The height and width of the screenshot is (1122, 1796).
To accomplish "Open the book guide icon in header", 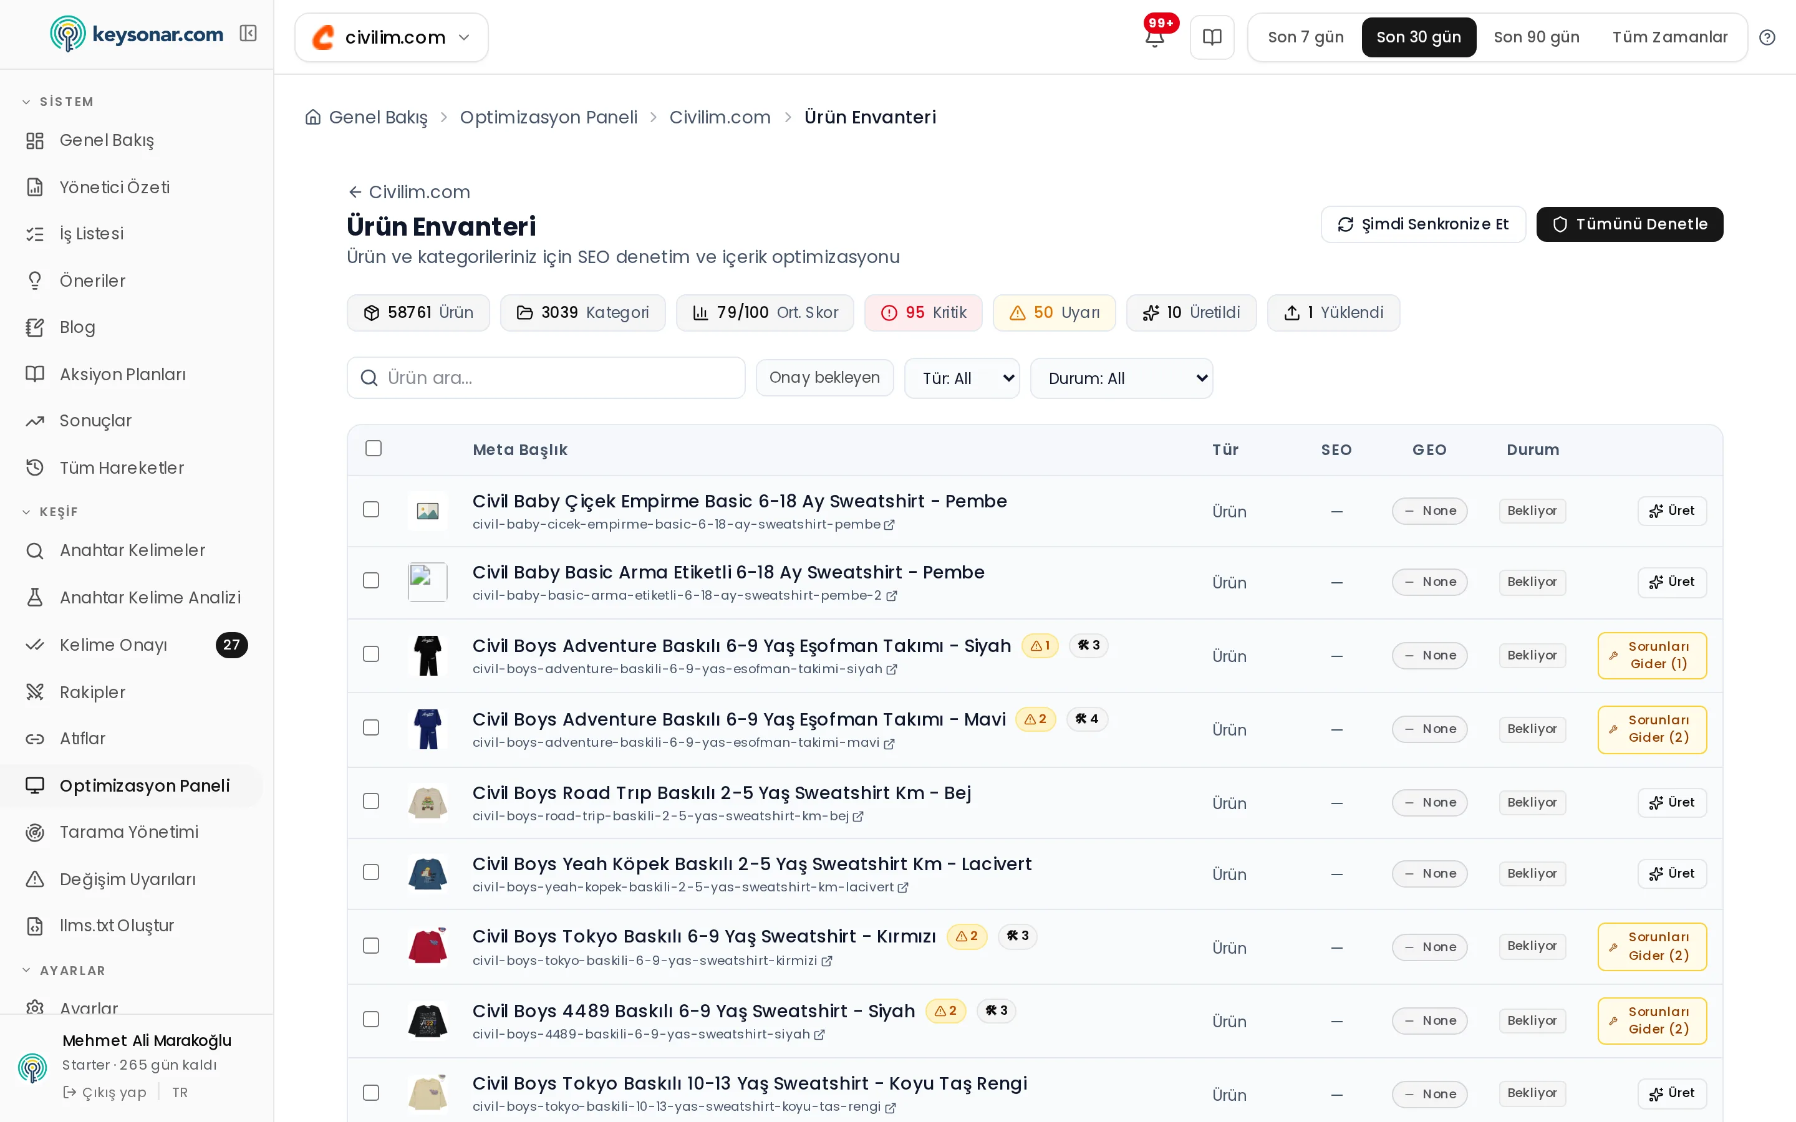I will click(x=1212, y=37).
